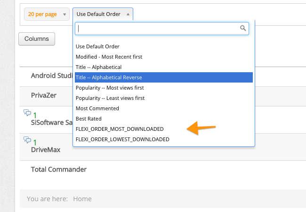The width and height of the screenshot is (306, 212).
Task: Collapse the Use Default Order dropdown
Action: pos(103,14)
